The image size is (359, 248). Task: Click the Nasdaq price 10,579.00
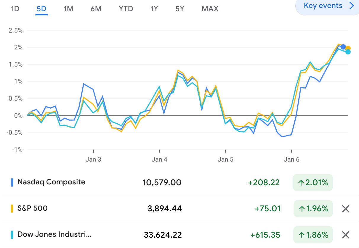(x=162, y=183)
